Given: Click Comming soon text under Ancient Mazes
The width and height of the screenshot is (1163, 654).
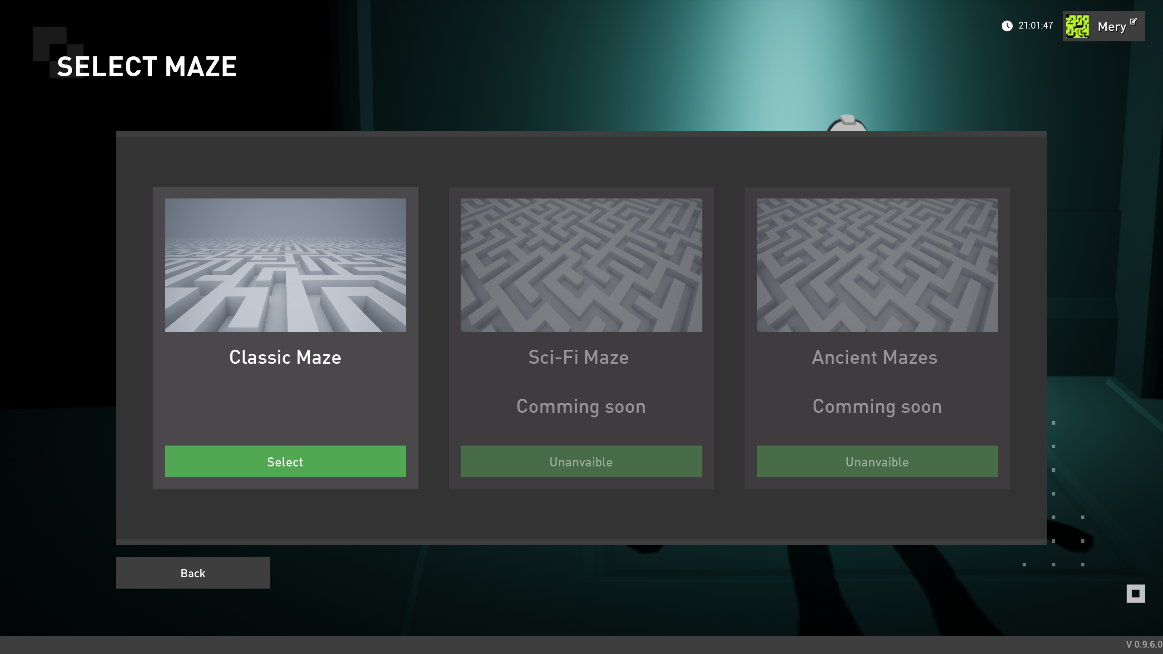Looking at the screenshot, I should pyautogui.click(x=877, y=407).
